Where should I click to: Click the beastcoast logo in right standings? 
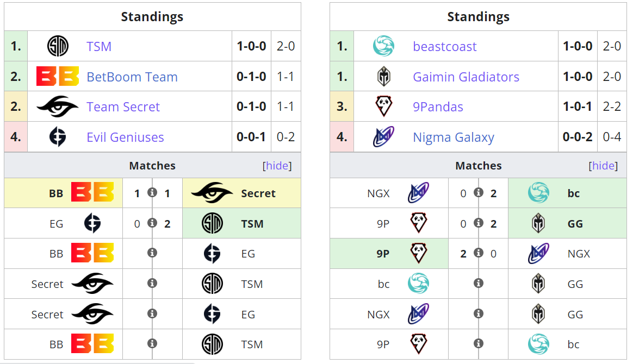(x=383, y=46)
